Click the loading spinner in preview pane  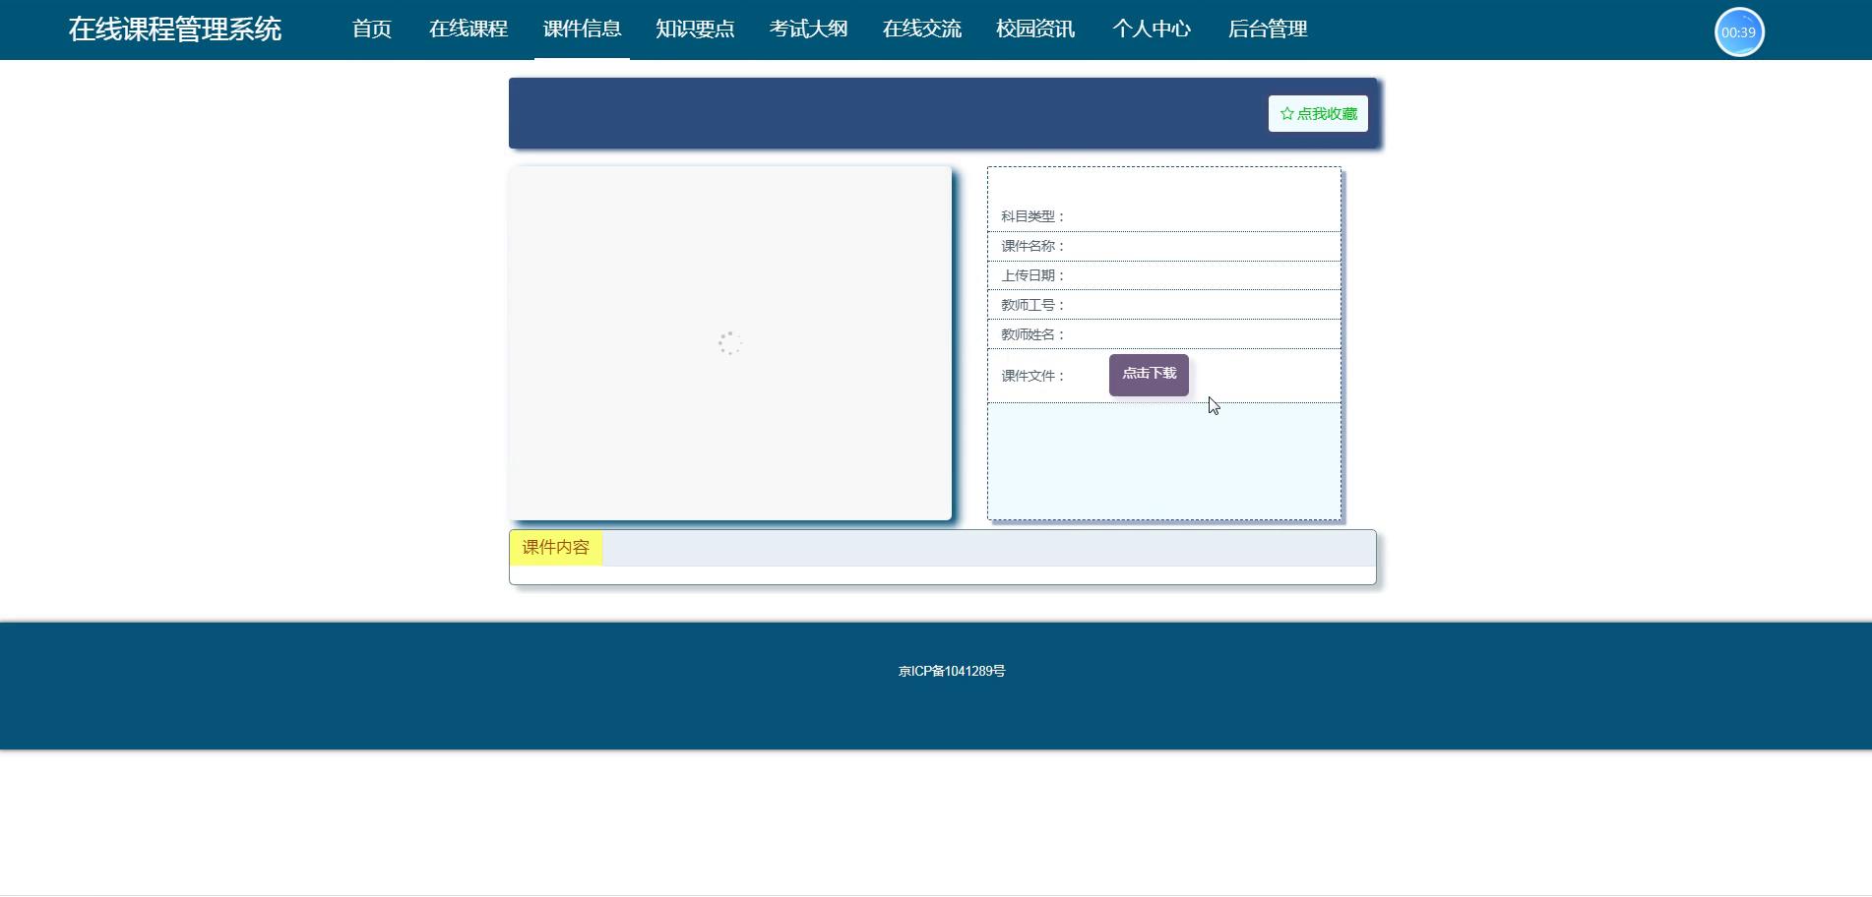pyautogui.click(x=729, y=343)
